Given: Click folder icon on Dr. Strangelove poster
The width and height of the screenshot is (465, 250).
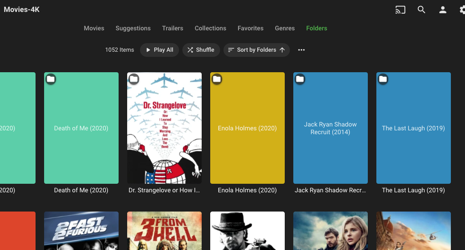Looking at the screenshot, I should tap(134, 79).
